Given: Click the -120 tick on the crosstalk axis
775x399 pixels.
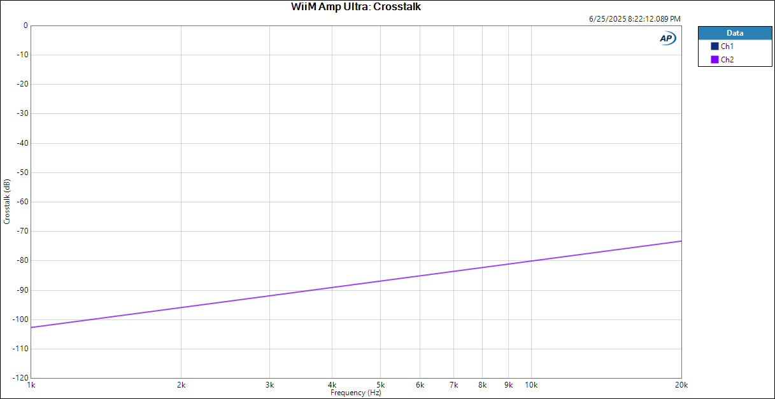Looking at the screenshot, I should tap(20, 378).
